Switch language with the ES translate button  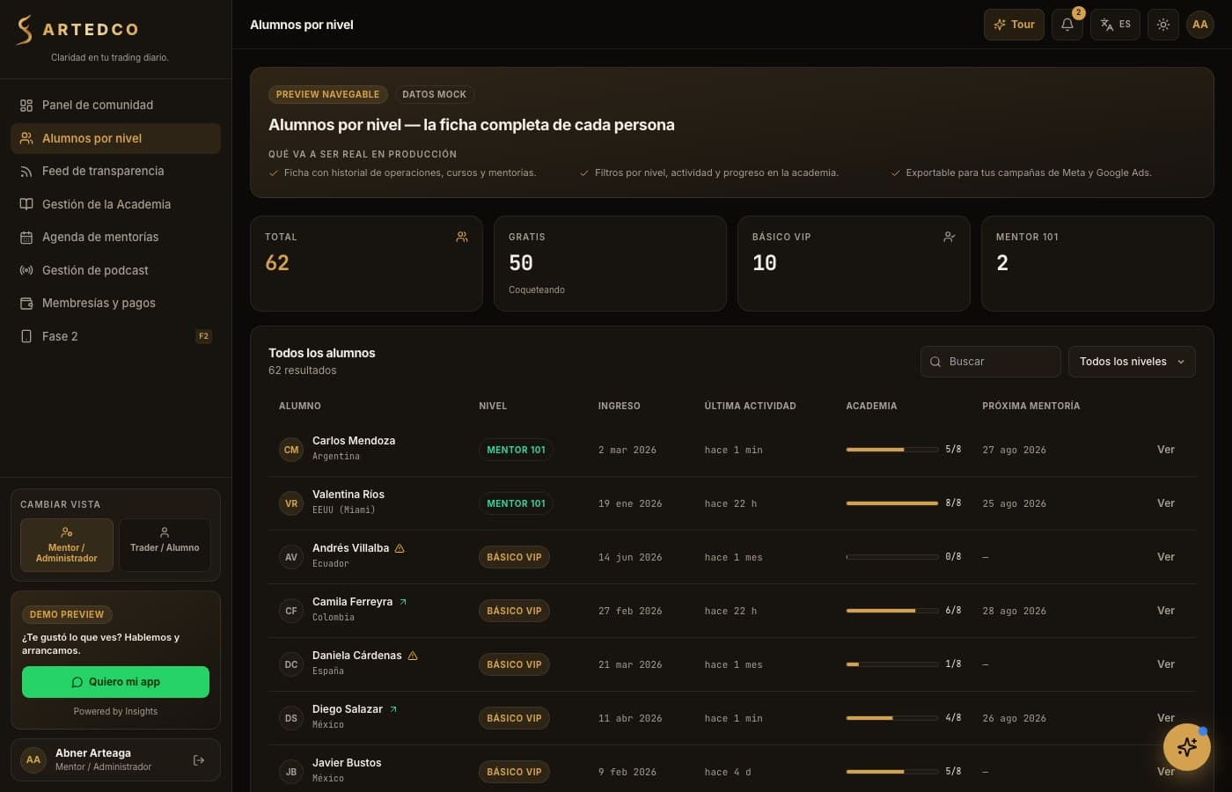pos(1115,25)
